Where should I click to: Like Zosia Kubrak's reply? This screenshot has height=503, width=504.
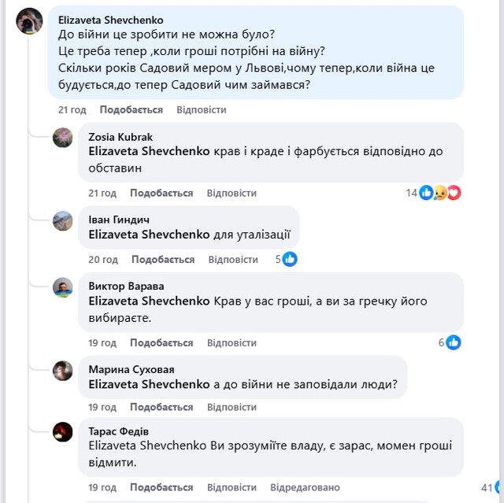(161, 193)
